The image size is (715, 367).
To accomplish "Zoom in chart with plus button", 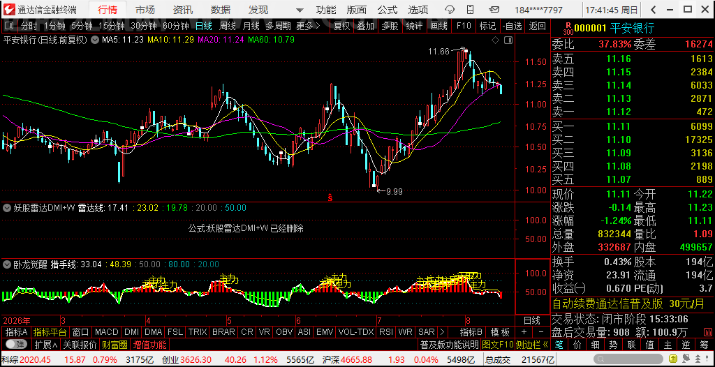I will click(524, 332).
